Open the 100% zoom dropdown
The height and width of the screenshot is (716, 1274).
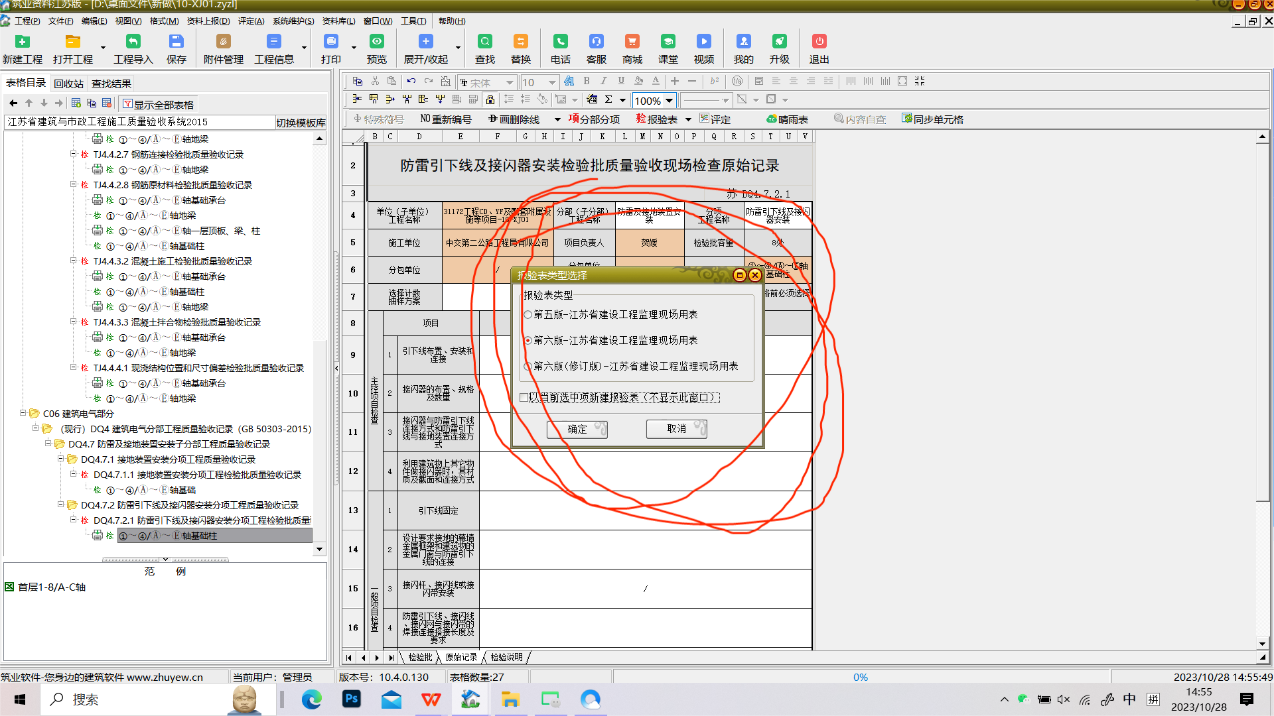669,101
